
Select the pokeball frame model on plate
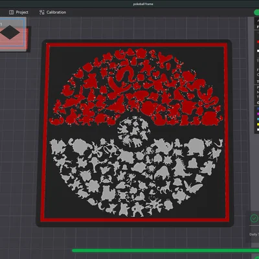(x=135, y=133)
